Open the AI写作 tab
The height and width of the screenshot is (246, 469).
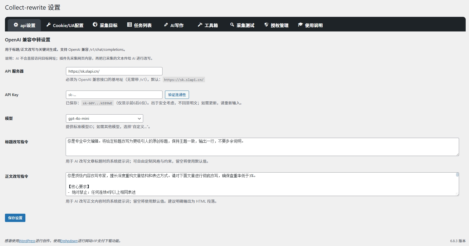177,25
